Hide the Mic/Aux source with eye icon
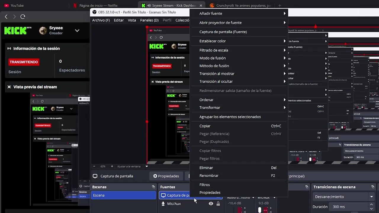This screenshot has width=379, height=213. (x=211, y=204)
